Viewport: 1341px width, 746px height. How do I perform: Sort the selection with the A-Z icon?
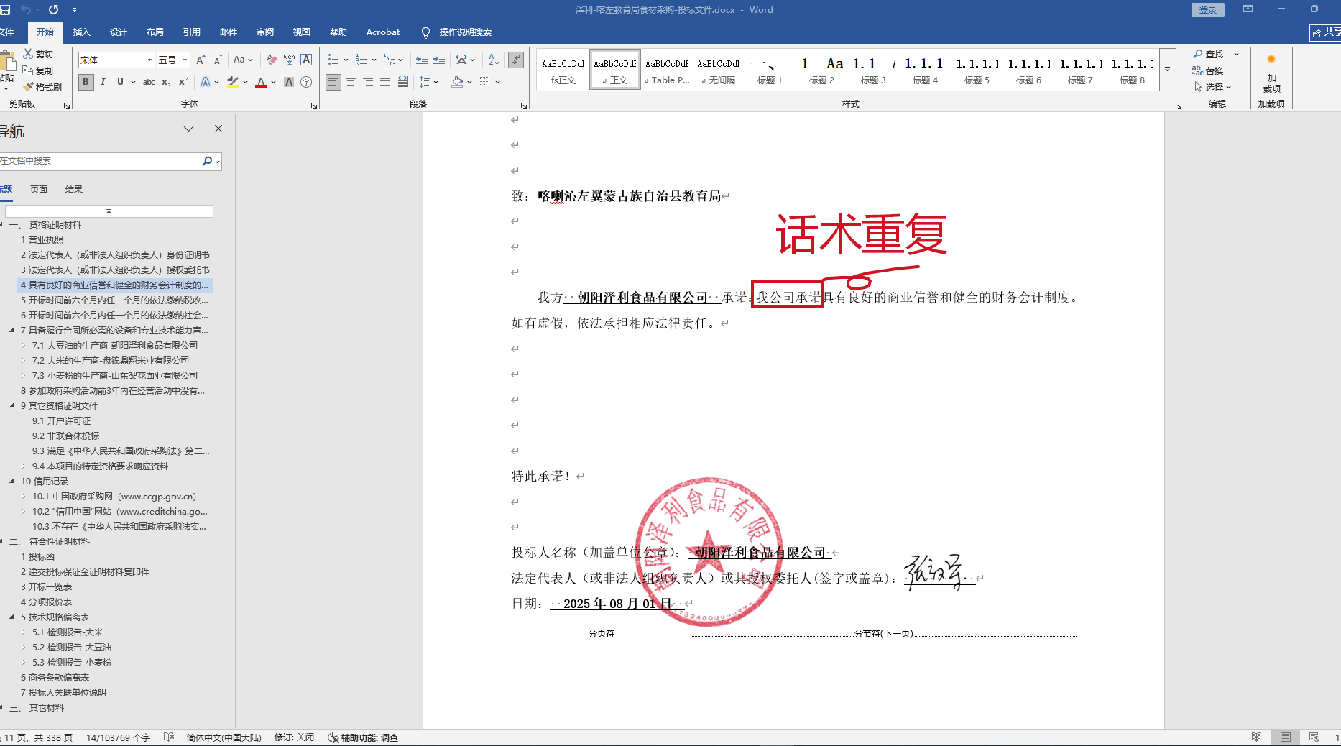point(494,60)
